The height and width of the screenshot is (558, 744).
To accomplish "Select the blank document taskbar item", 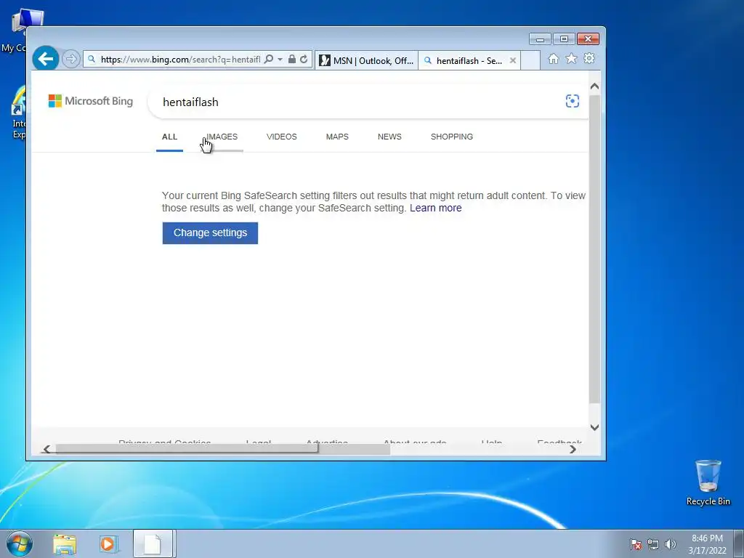I will 153,544.
